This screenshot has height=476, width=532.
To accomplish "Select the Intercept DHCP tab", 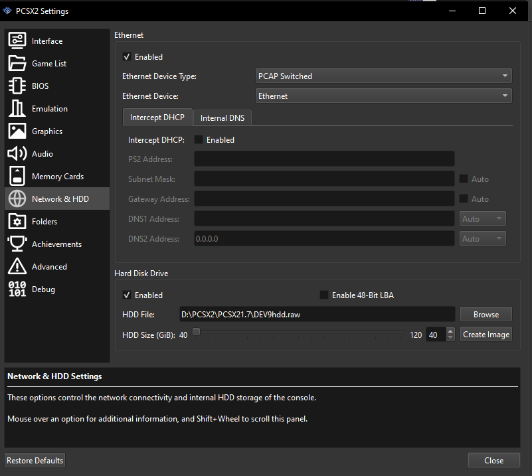I will pyautogui.click(x=157, y=117).
